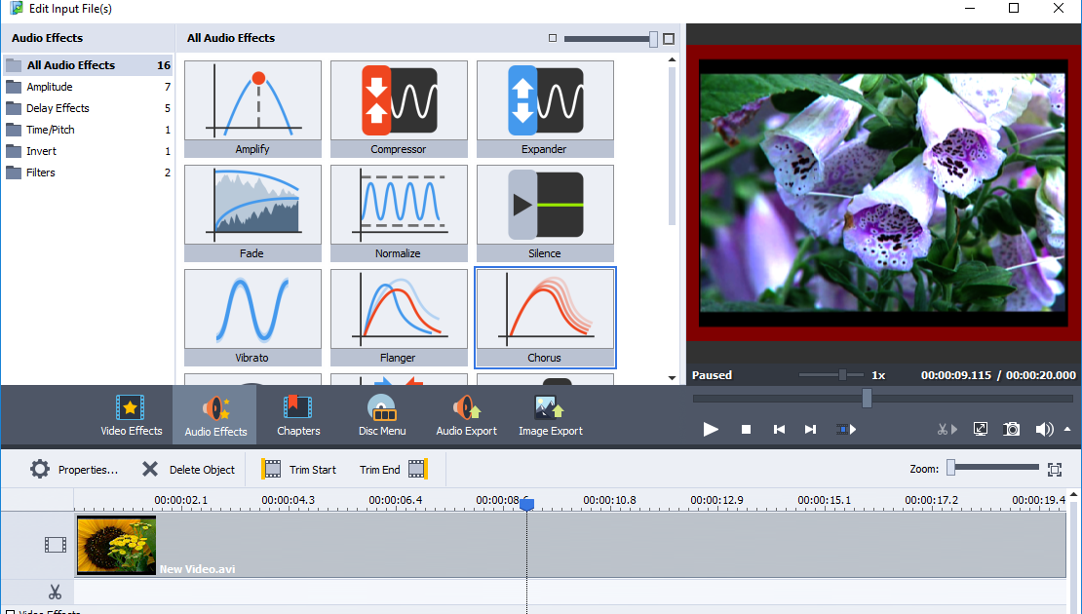This screenshot has height=614, width=1082.
Task: Click the cut track scissors icon
Action: [56, 592]
